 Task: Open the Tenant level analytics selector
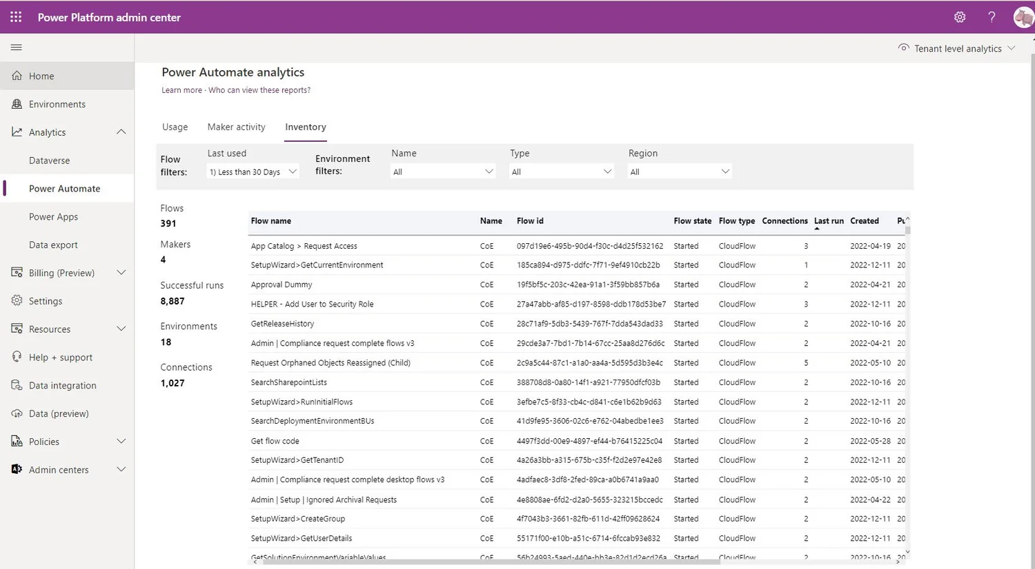click(x=956, y=48)
